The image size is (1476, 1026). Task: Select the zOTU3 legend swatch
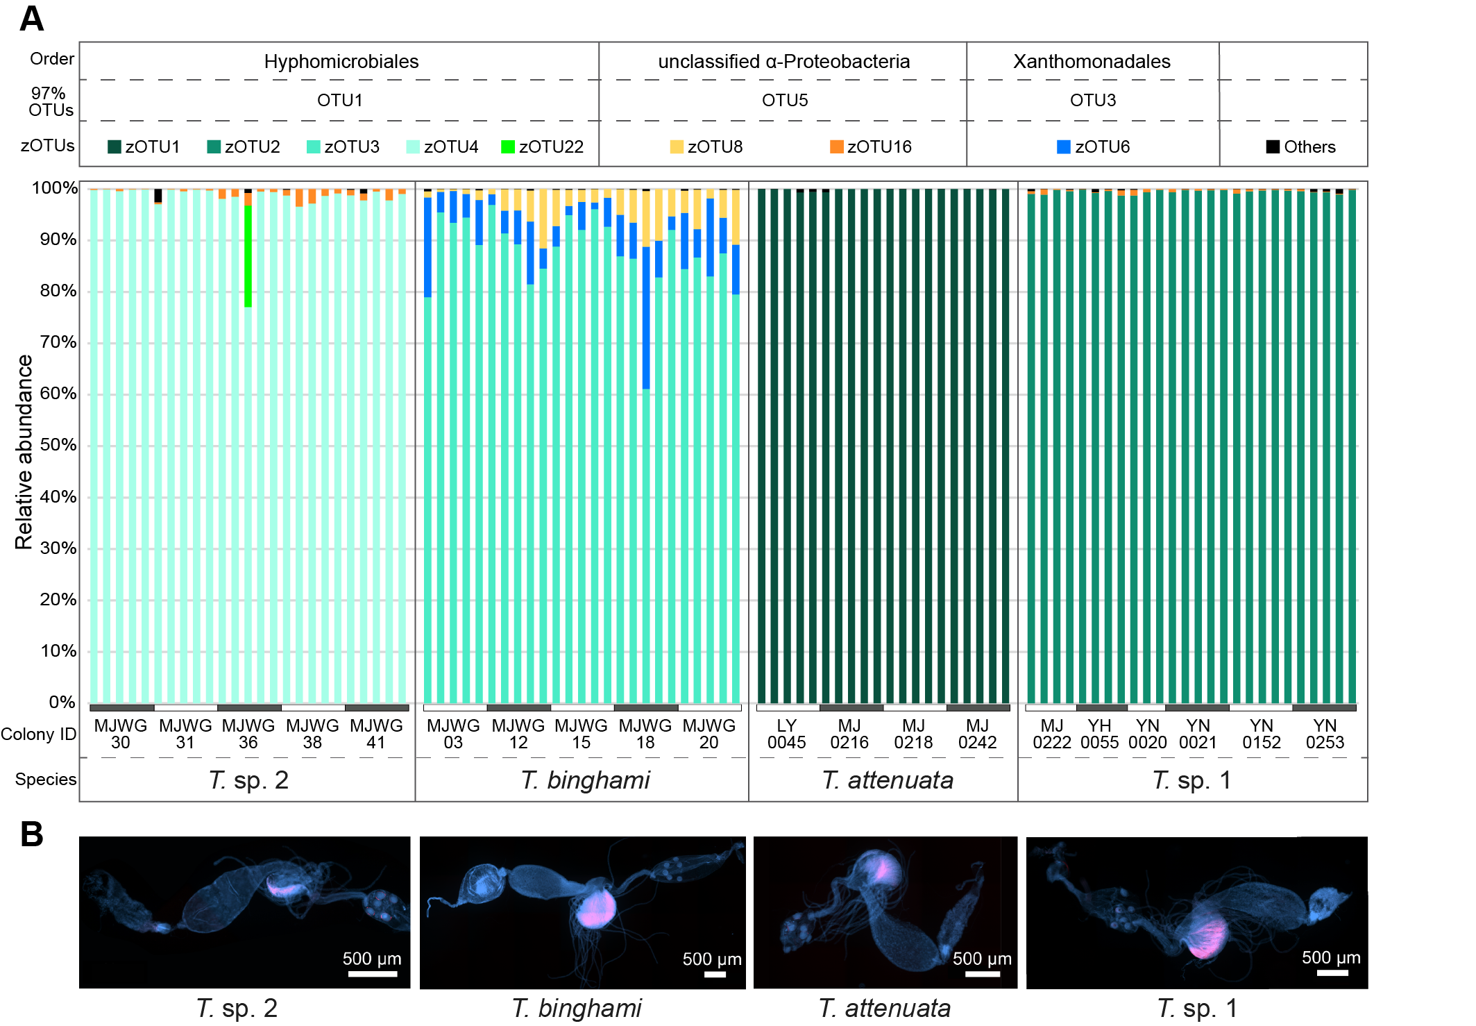pyautogui.click(x=314, y=146)
